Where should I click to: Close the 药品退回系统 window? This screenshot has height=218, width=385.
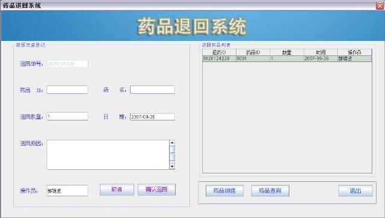pos(380,5)
